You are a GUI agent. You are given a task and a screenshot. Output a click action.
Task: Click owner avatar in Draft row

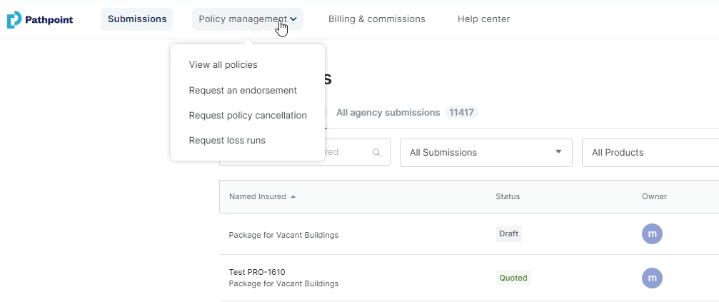652,233
